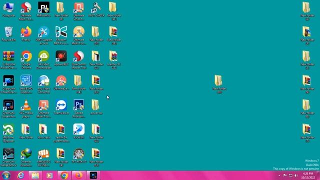Open the Recycle Bin
The image size is (320, 180).
[x=8, y=34]
